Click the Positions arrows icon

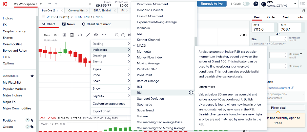(x=32, y=121)
